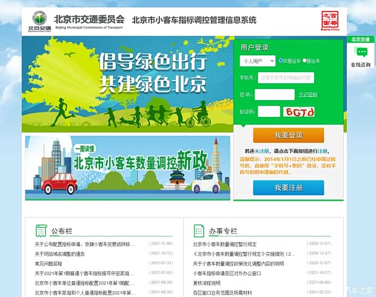Image resolution: width=376 pixels, height=297 pixels.
Task: Open 一图读懂 new policy banner
Action: point(127,168)
